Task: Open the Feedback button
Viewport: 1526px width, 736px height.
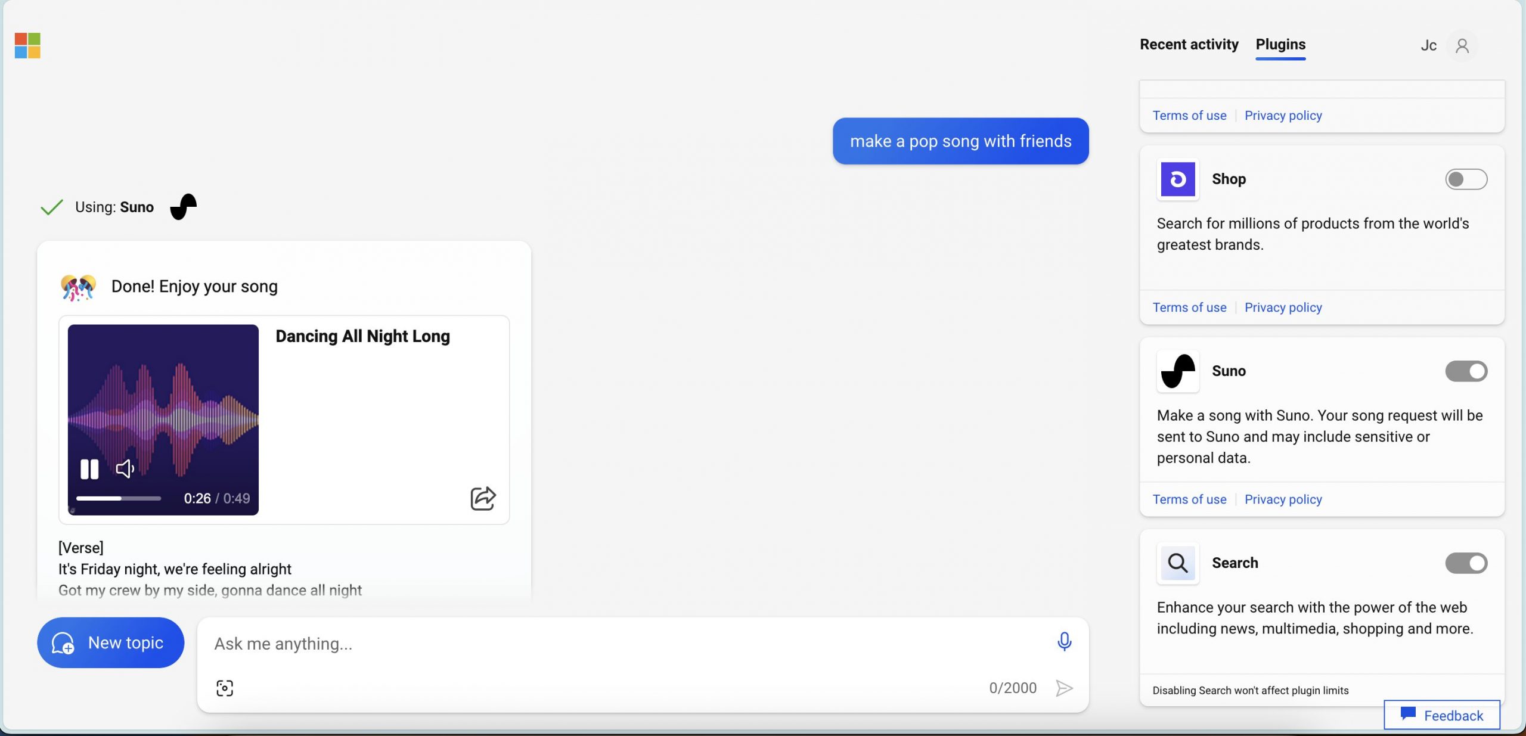Action: point(1441,715)
